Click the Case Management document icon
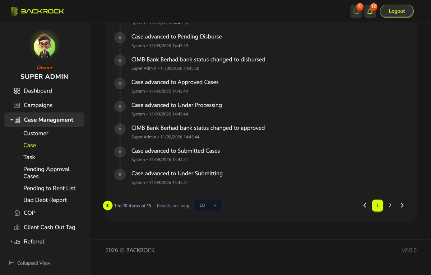 [17, 120]
